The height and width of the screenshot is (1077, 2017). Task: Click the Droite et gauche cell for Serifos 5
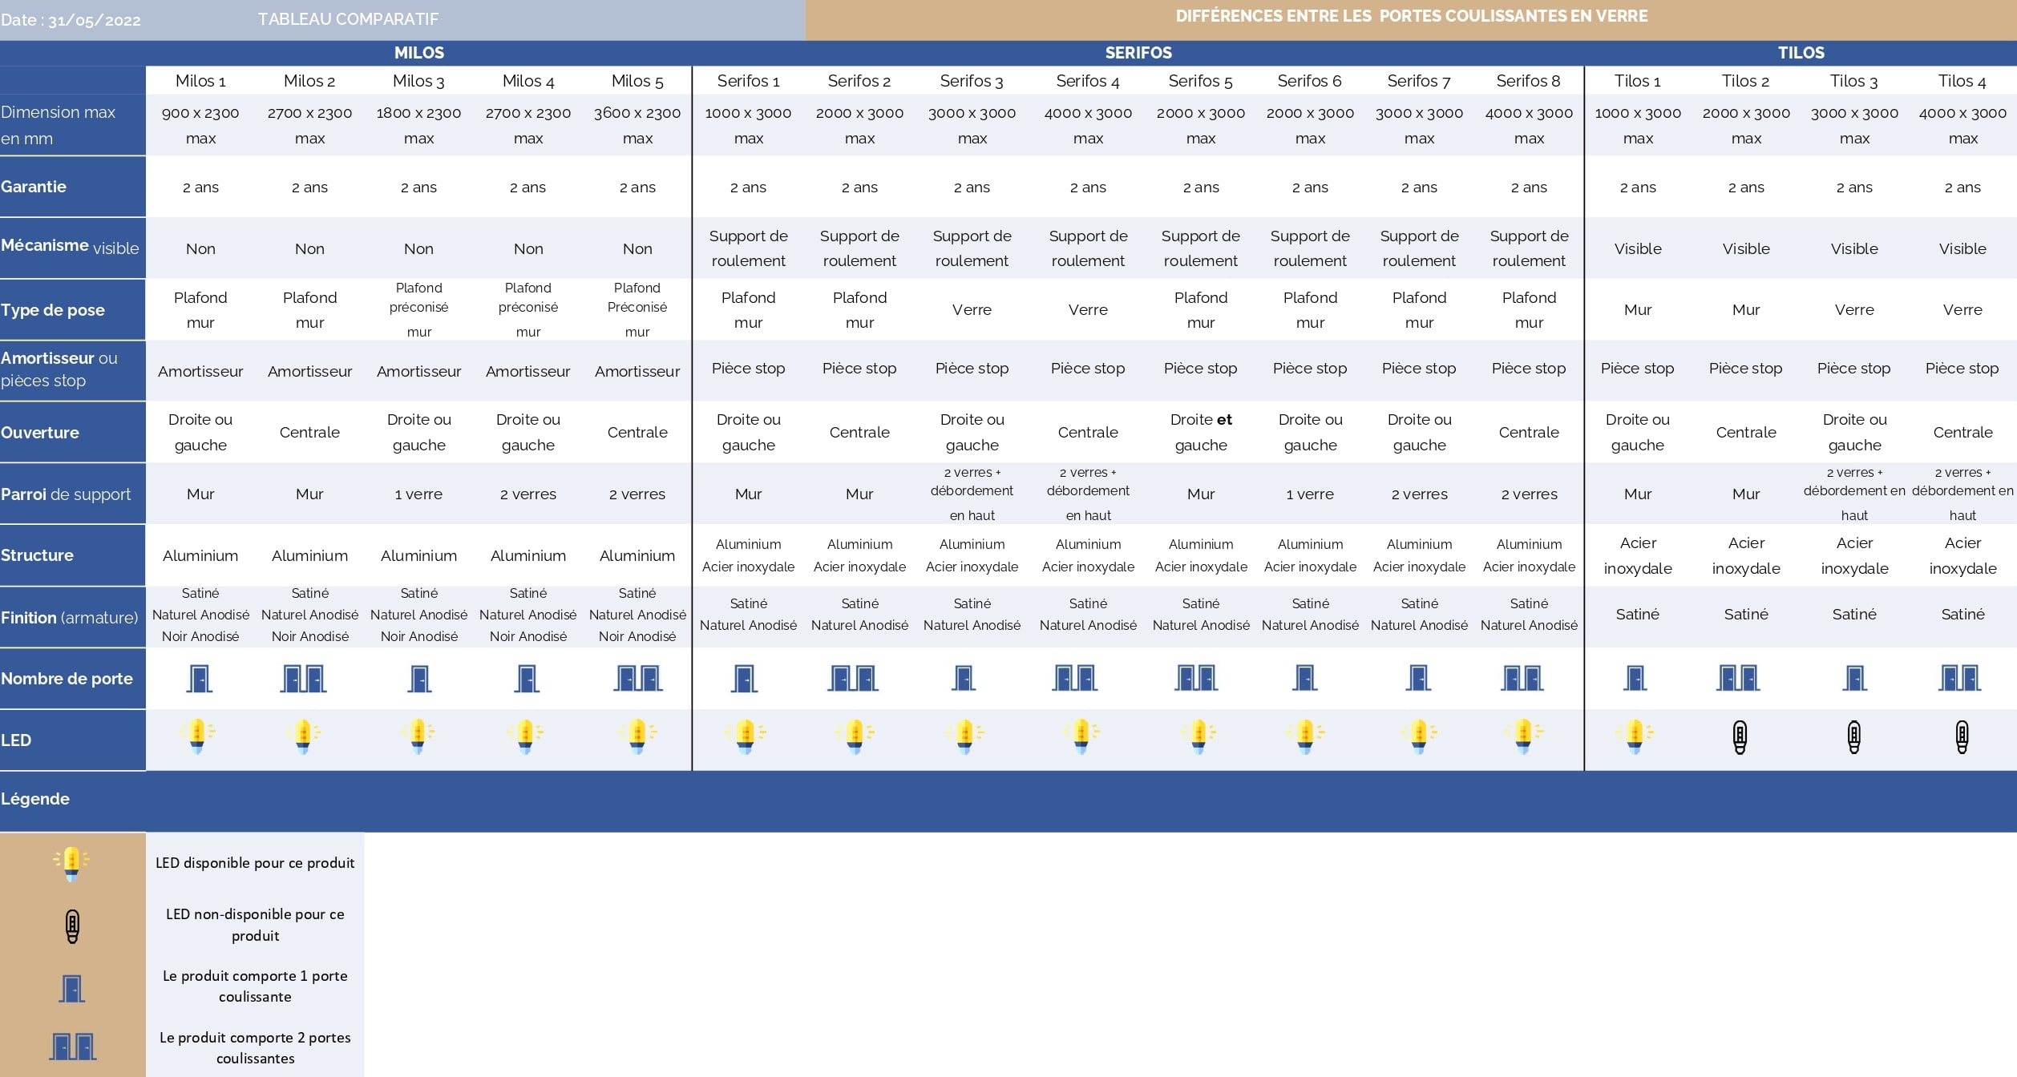pyautogui.click(x=1201, y=433)
